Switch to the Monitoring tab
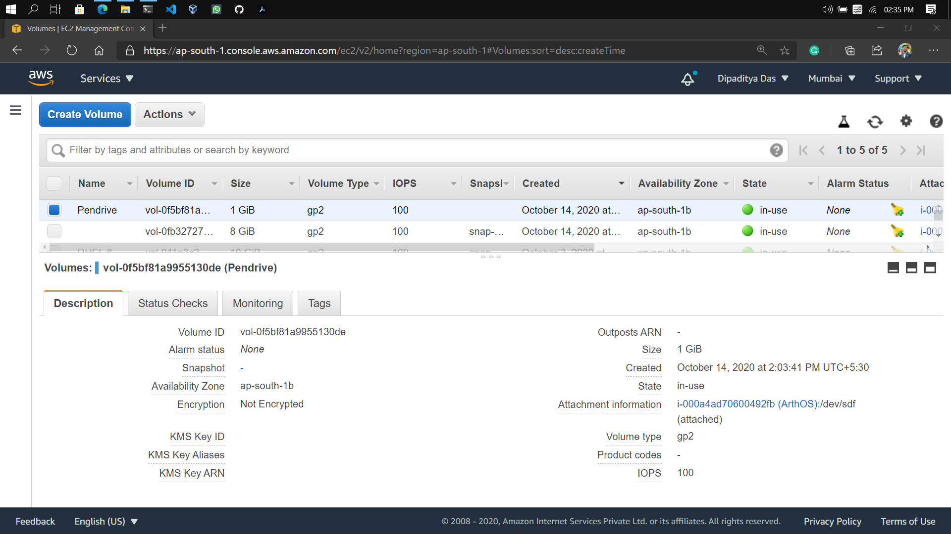This screenshot has height=534, width=951. 258,304
